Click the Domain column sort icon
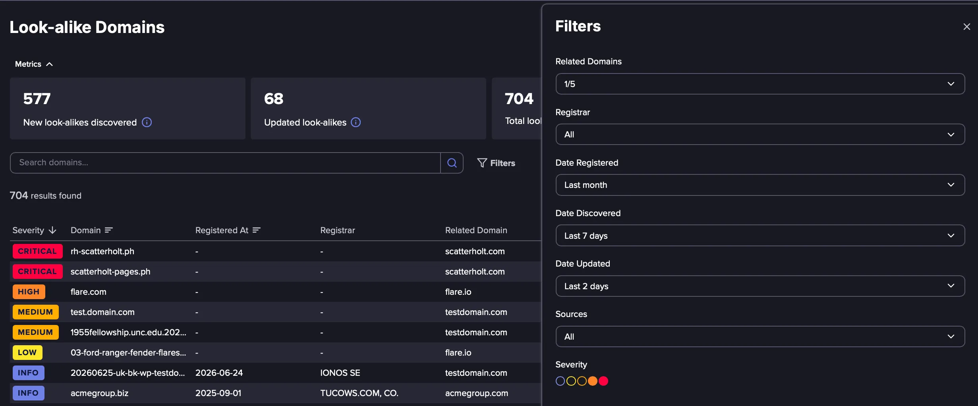This screenshot has width=978, height=406. [x=109, y=230]
